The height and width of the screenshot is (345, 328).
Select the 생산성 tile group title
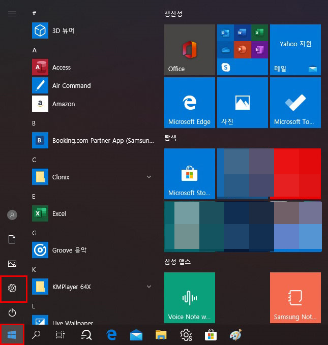(173, 14)
